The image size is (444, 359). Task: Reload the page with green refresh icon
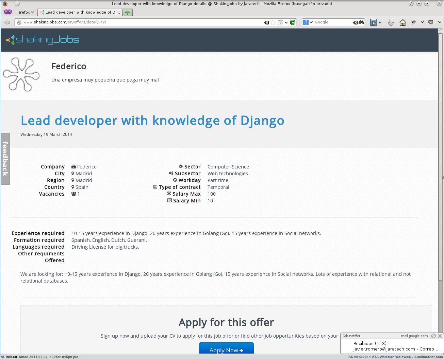(x=293, y=22)
